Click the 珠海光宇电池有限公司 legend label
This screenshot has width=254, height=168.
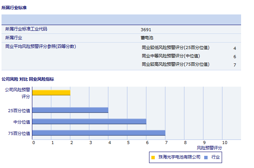coord(179,157)
